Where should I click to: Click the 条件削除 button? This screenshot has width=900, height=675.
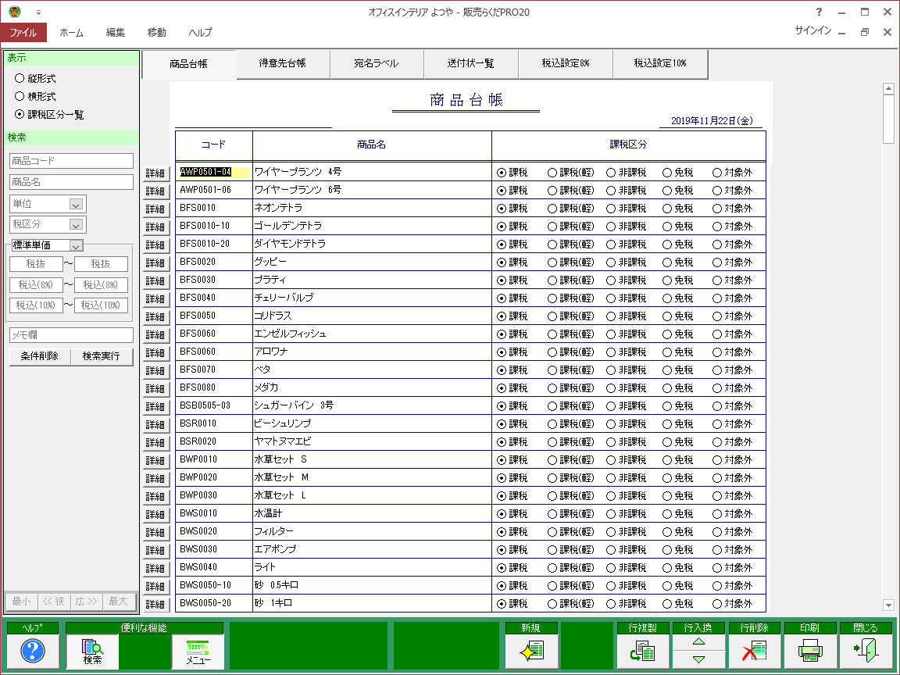[x=40, y=356]
